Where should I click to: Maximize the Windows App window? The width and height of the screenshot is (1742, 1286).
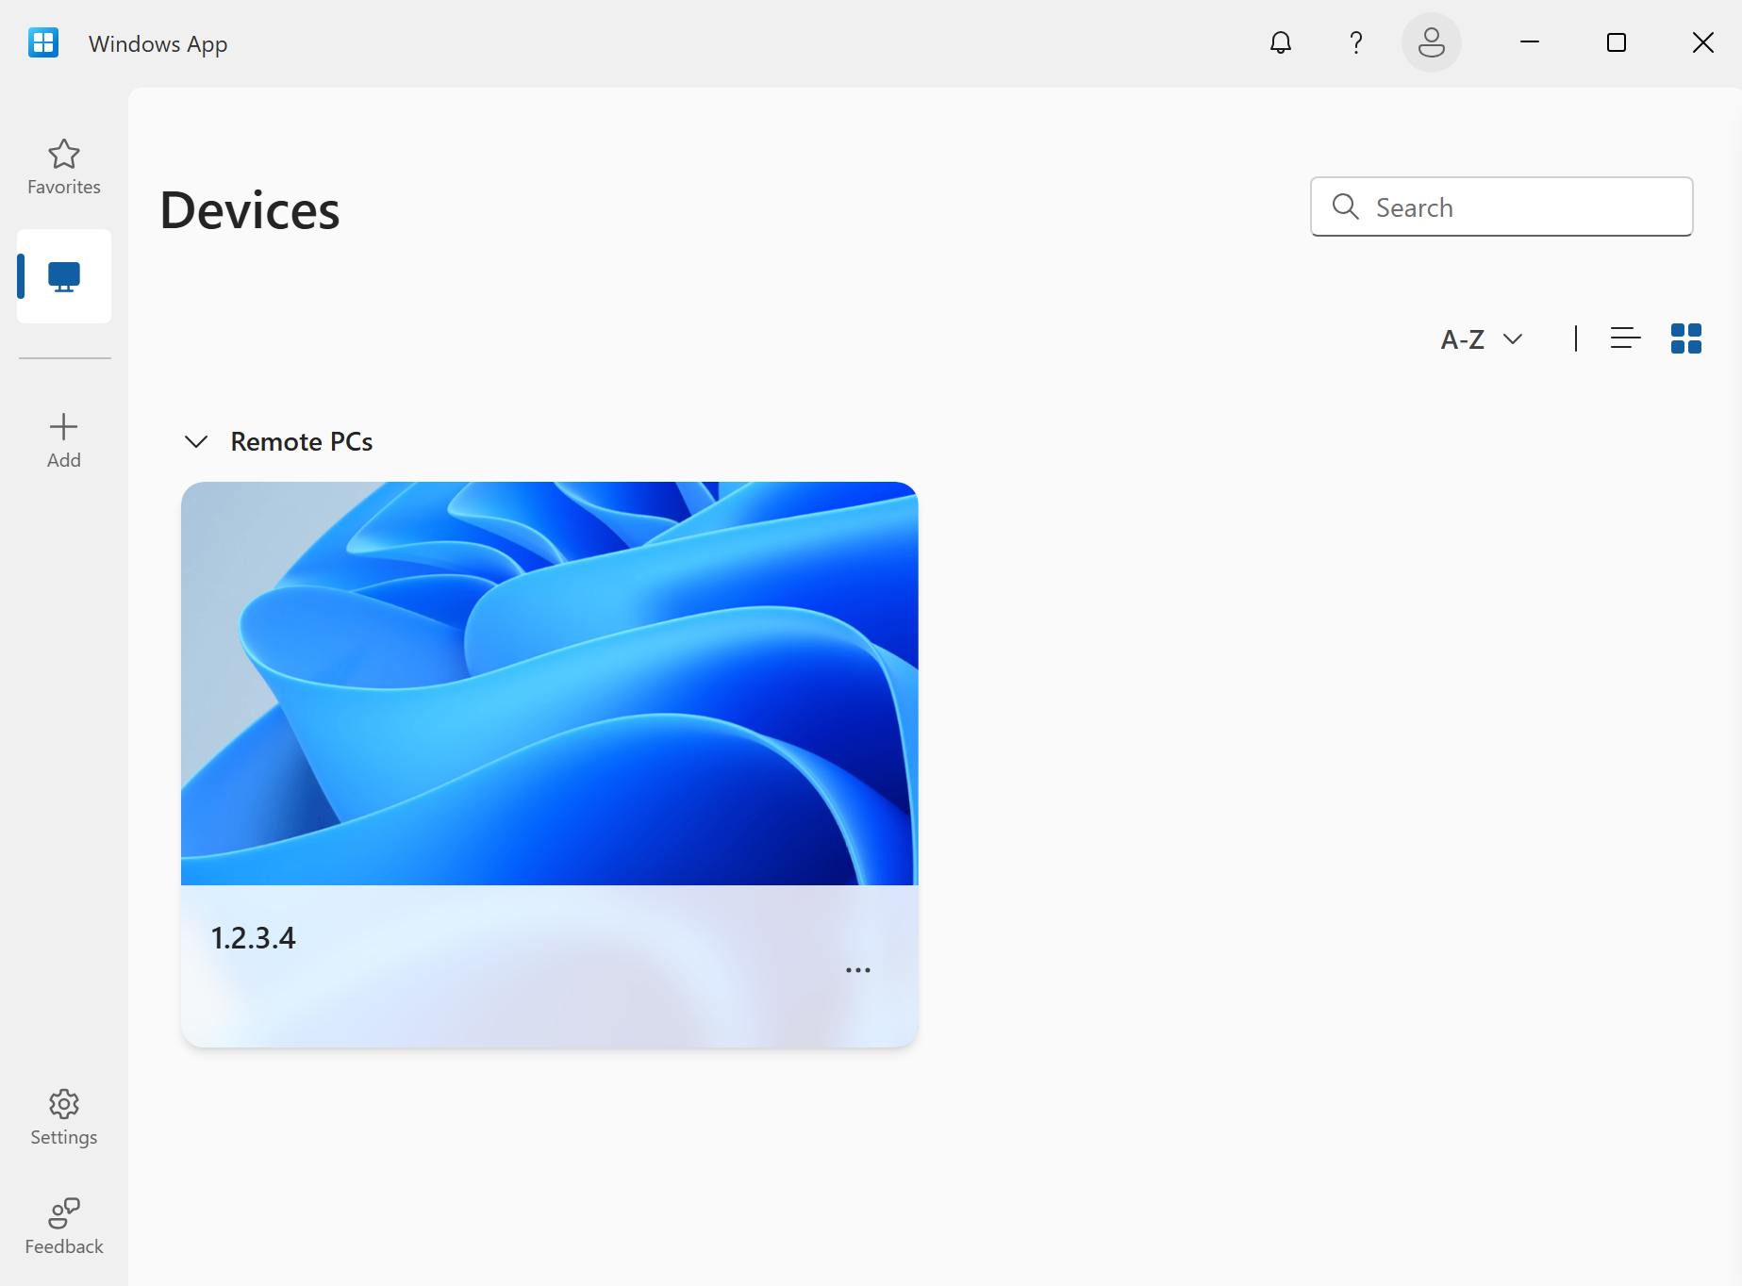point(1617,42)
